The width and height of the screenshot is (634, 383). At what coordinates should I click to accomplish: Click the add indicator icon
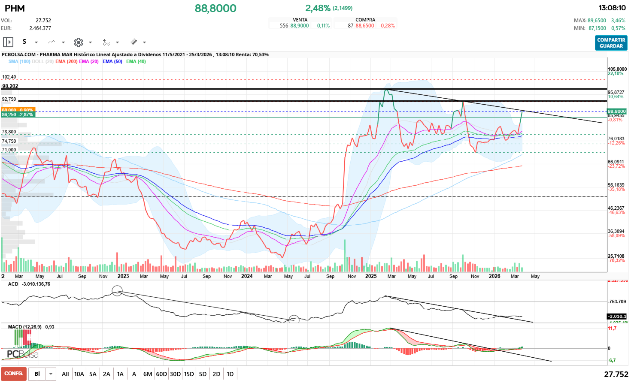[106, 42]
